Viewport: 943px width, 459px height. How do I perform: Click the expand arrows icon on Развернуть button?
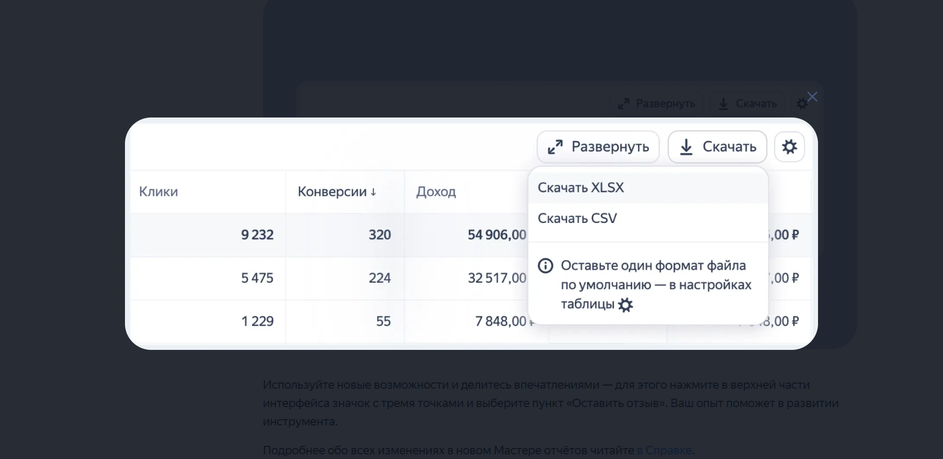557,147
